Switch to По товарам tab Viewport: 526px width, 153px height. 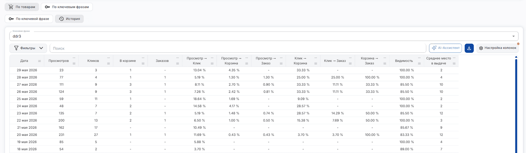[22, 7]
